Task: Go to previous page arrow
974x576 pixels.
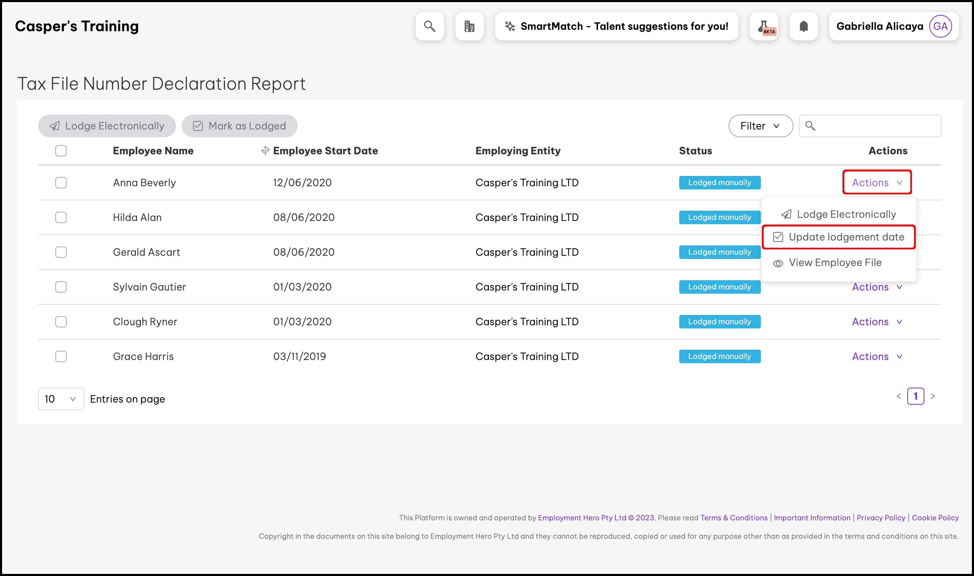Action: coord(899,396)
